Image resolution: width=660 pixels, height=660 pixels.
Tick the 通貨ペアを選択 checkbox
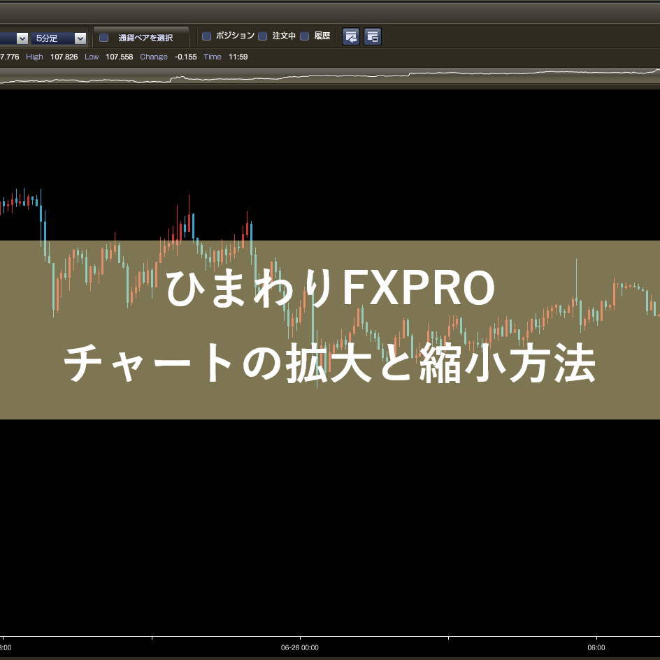pyautogui.click(x=103, y=38)
